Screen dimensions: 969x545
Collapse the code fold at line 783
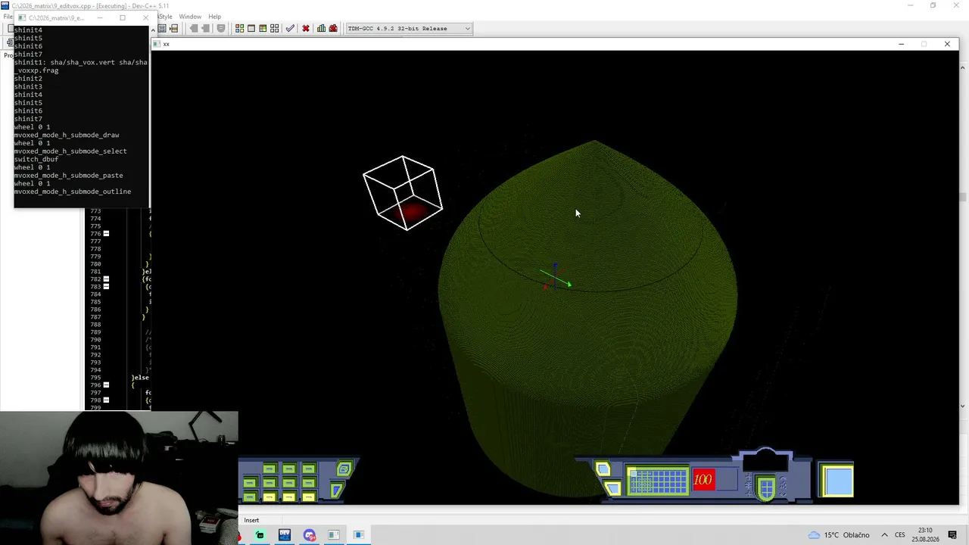tap(106, 286)
